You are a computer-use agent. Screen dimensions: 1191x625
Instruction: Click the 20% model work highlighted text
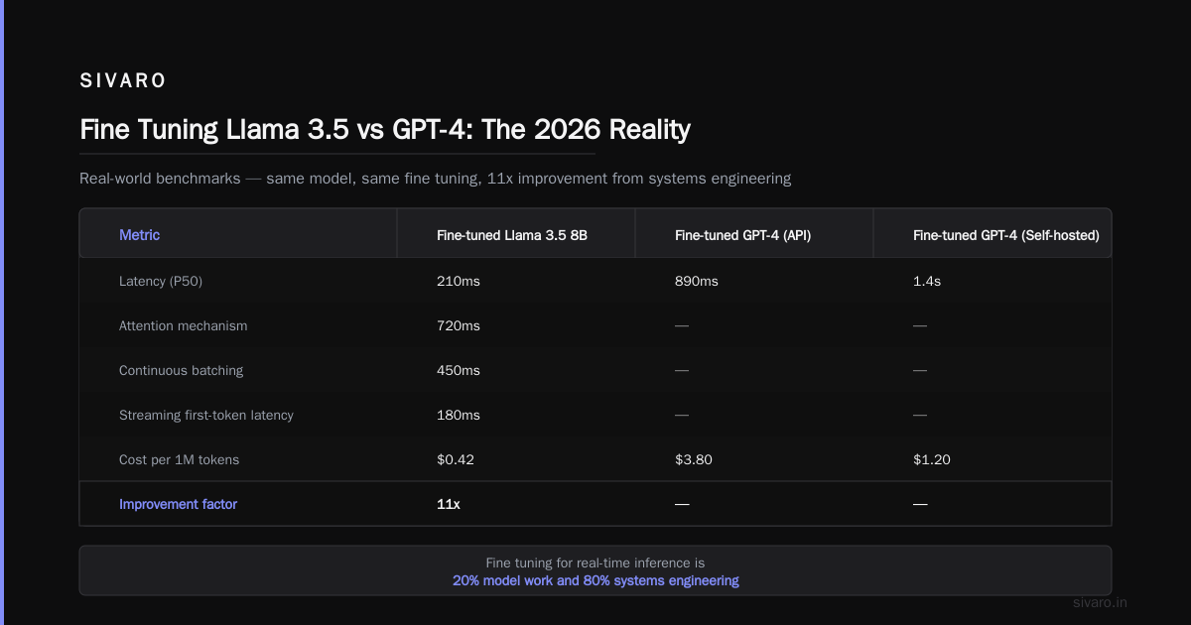coord(595,580)
